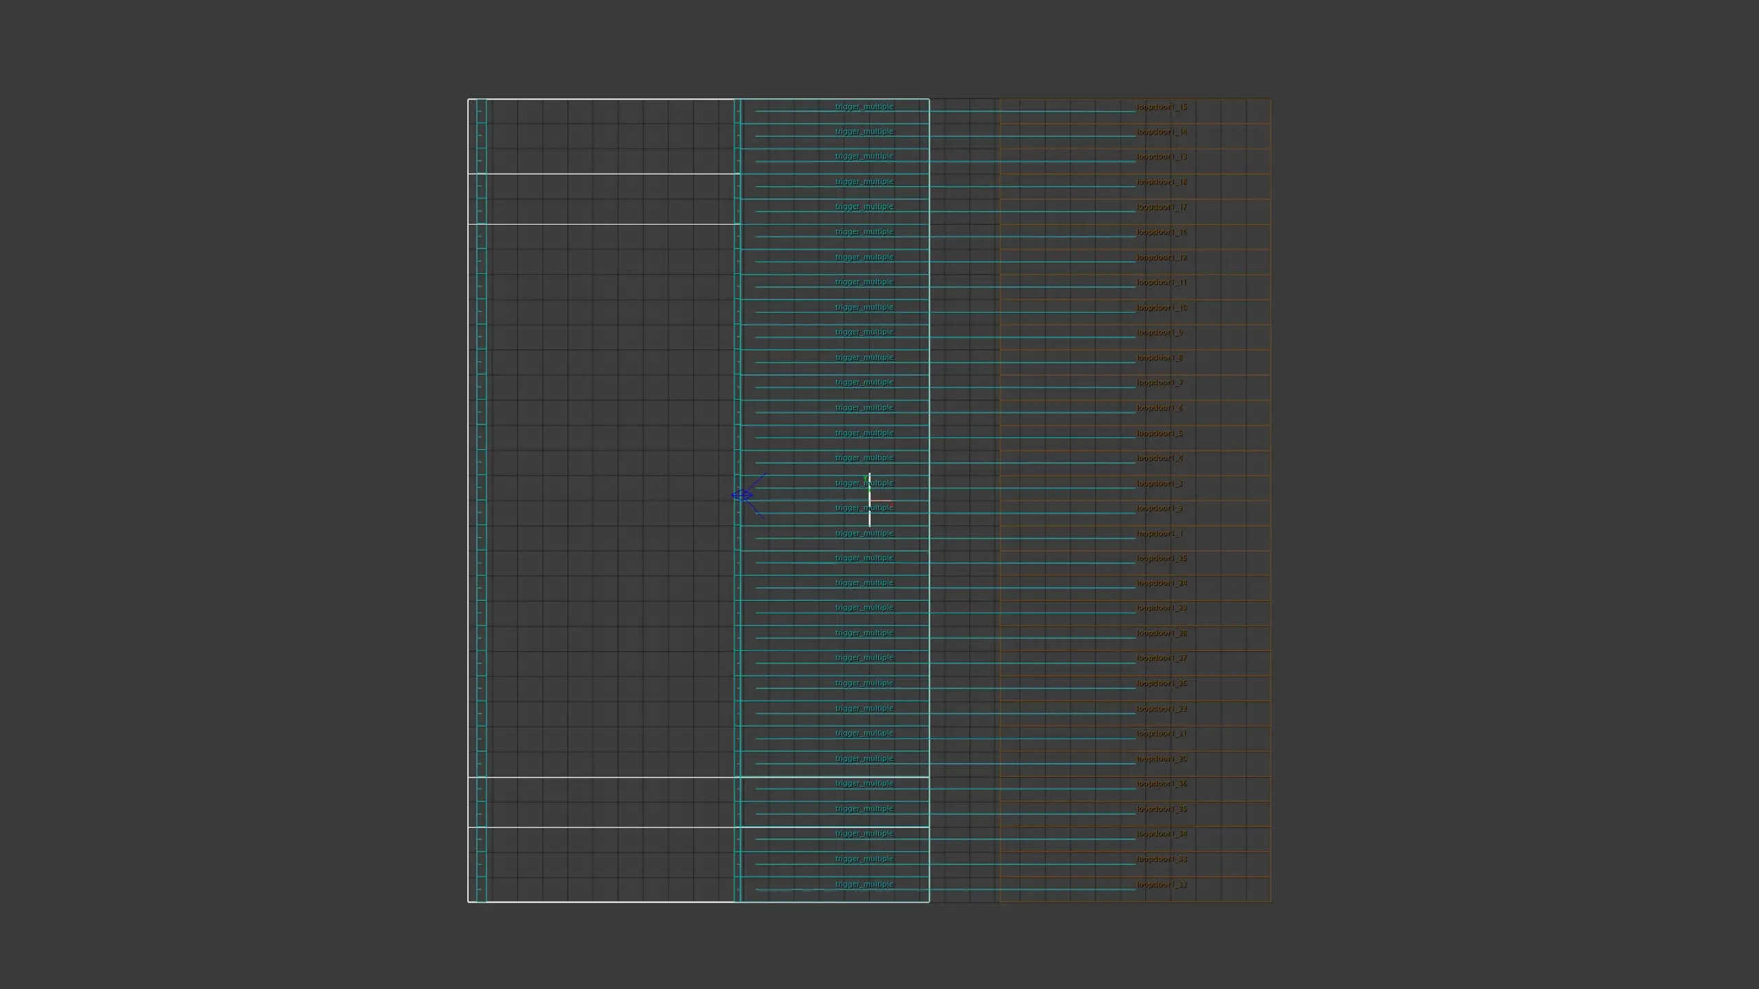Click the loopdoor1_9 door label
The height and width of the screenshot is (989, 1759).
(1159, 332)
